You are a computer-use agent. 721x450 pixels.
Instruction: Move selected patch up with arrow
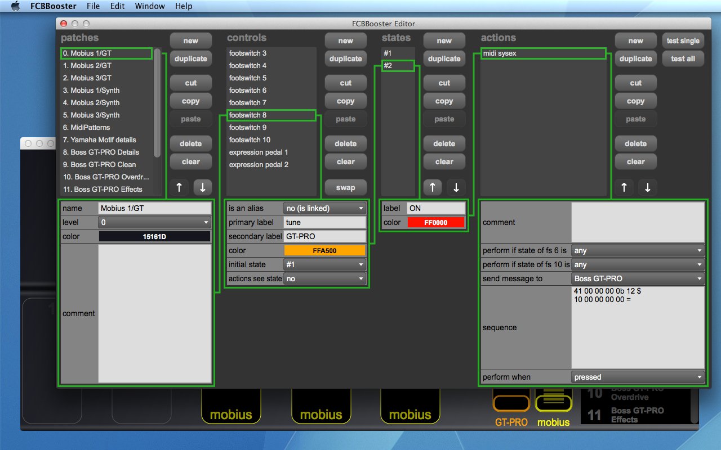[179, 187]
